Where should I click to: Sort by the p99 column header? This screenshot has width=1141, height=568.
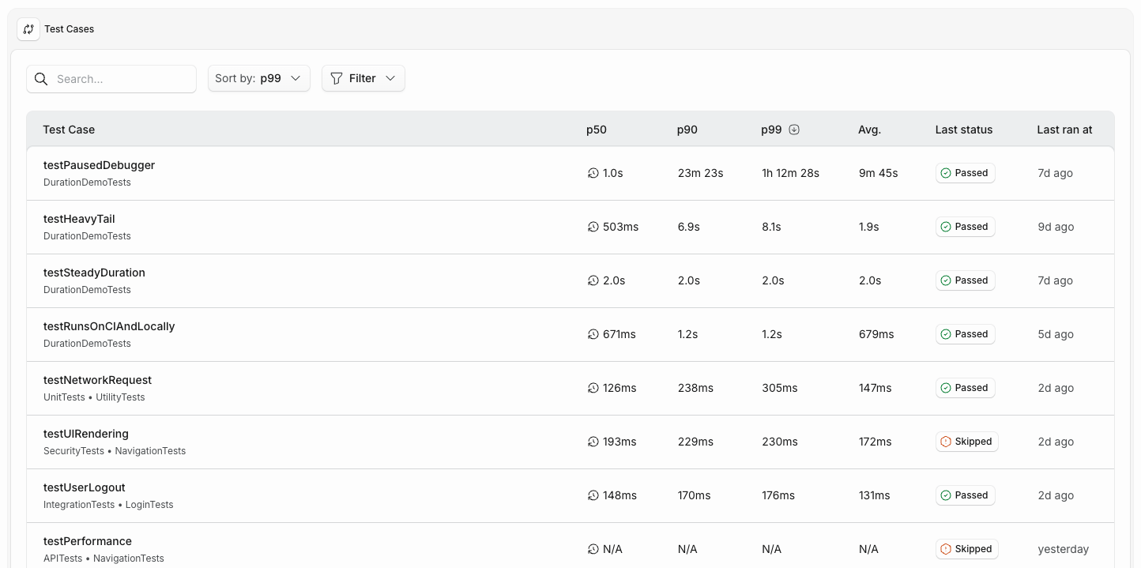point(771,130)
